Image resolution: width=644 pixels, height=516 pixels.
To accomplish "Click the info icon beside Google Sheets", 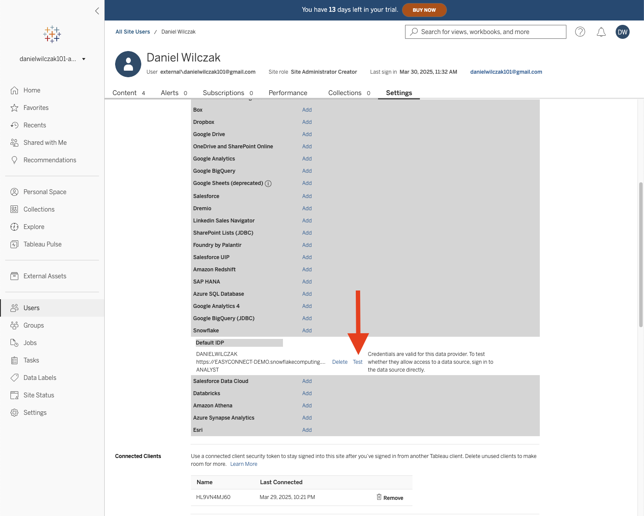I will pyautogui.click(x=268, y=184).
